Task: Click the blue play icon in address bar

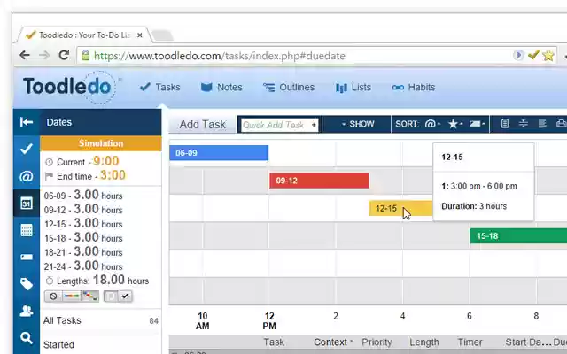Action: [518, 55]
